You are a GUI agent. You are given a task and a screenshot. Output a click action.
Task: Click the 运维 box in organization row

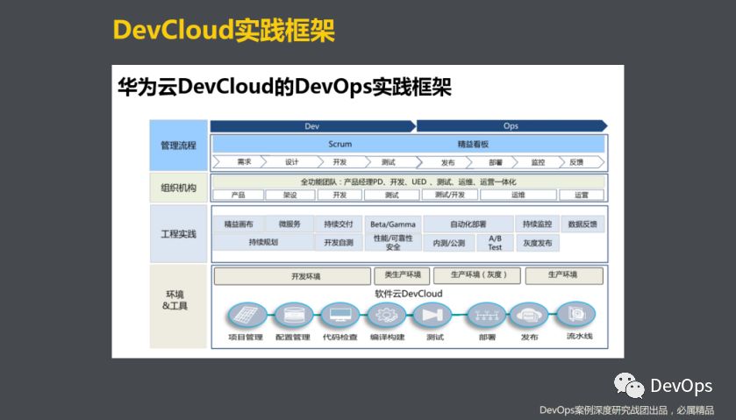click(518, 195)
